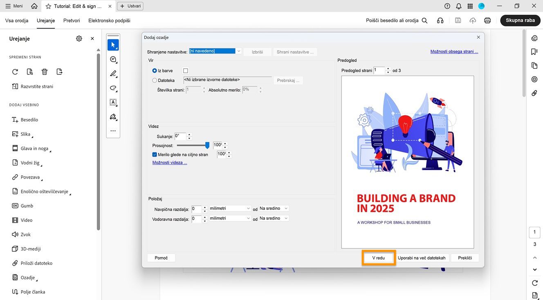
Task: Open the notifications bell
Action: [x=459, y=6]
